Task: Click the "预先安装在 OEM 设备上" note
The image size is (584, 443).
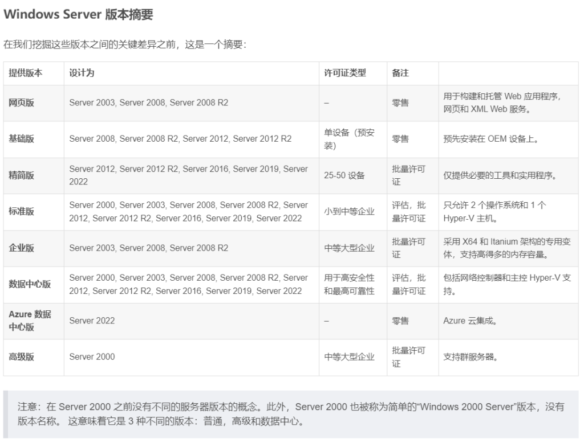Action: point(491,139)
